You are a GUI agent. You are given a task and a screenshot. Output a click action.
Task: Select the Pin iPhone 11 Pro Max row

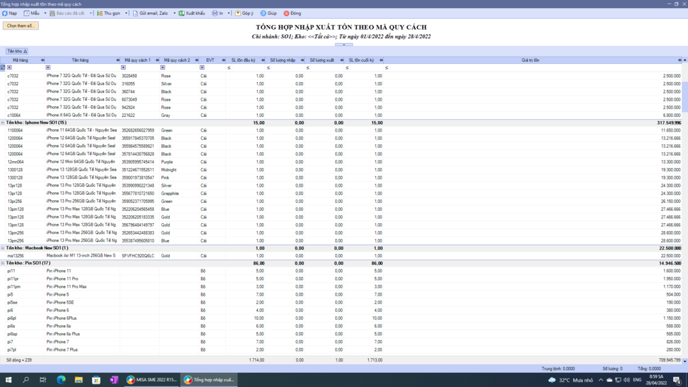click(x=343, y=286)
